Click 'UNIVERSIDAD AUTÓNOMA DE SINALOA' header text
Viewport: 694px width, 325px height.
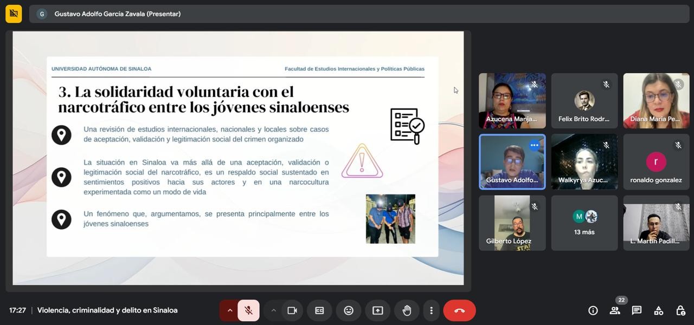coord(101,69)
